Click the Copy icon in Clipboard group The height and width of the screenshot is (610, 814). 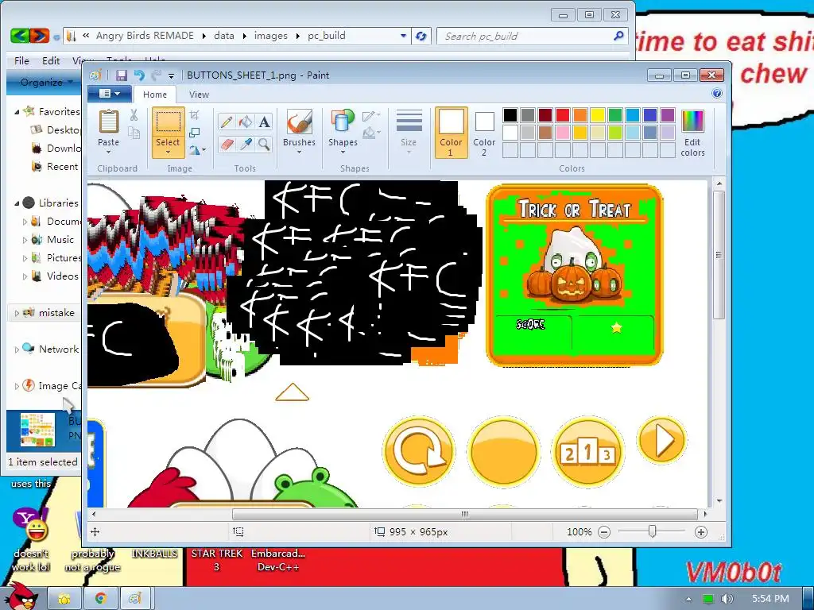(134, 133)
